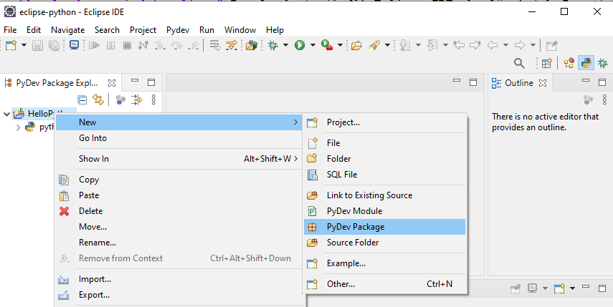
Task: Click the Step Over icon
Action: coord(176,45)
